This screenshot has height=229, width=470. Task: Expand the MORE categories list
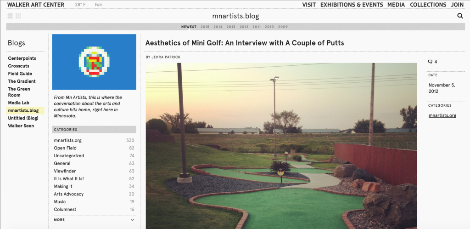(x=94, y=220)
